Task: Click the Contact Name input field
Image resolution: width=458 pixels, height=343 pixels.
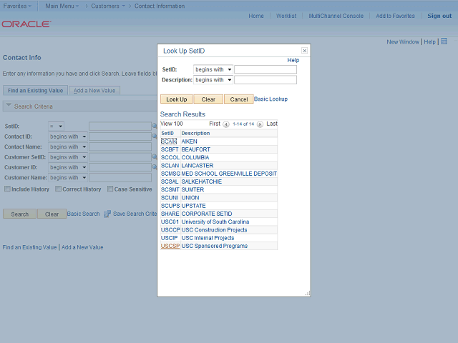Action: point(120,146)
